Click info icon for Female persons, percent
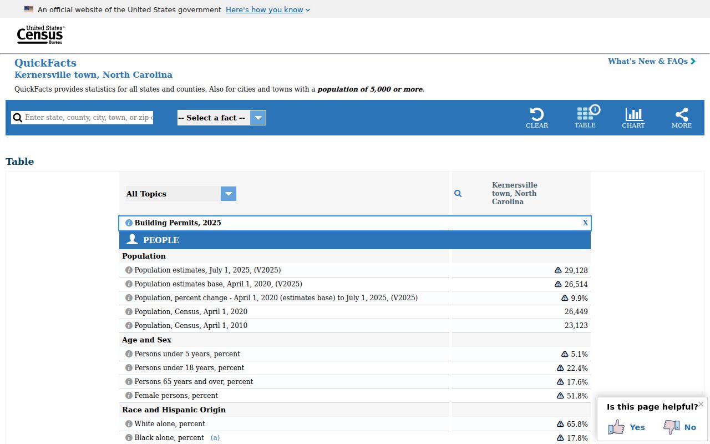Viewport: 710px width, 444px height. (129, 395)
